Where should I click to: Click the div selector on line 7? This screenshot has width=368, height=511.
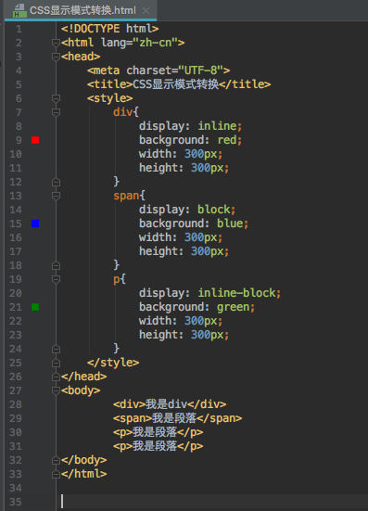click(x=122, y=112)
